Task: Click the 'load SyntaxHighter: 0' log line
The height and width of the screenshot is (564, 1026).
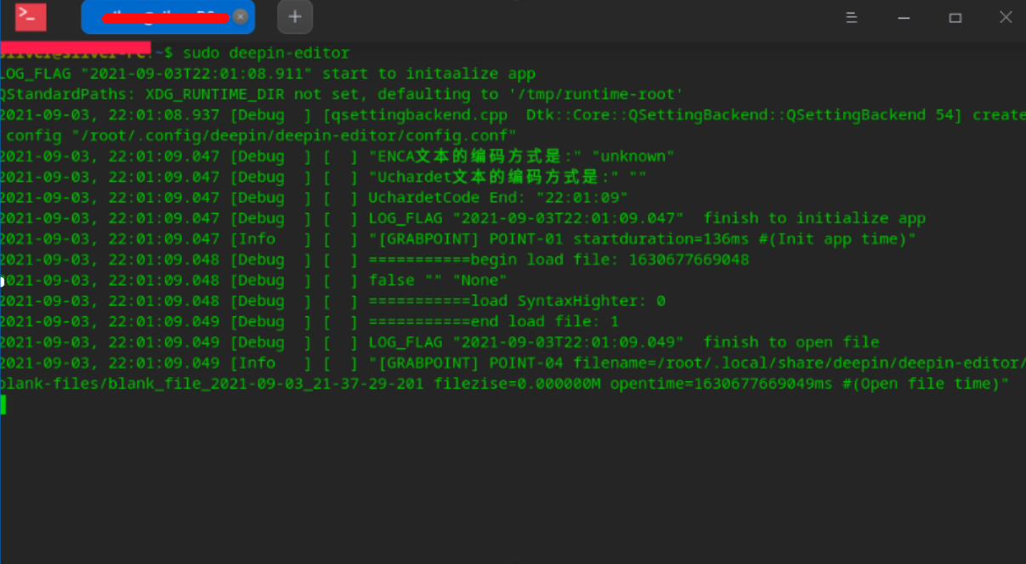Action: (x=332, y=301)
